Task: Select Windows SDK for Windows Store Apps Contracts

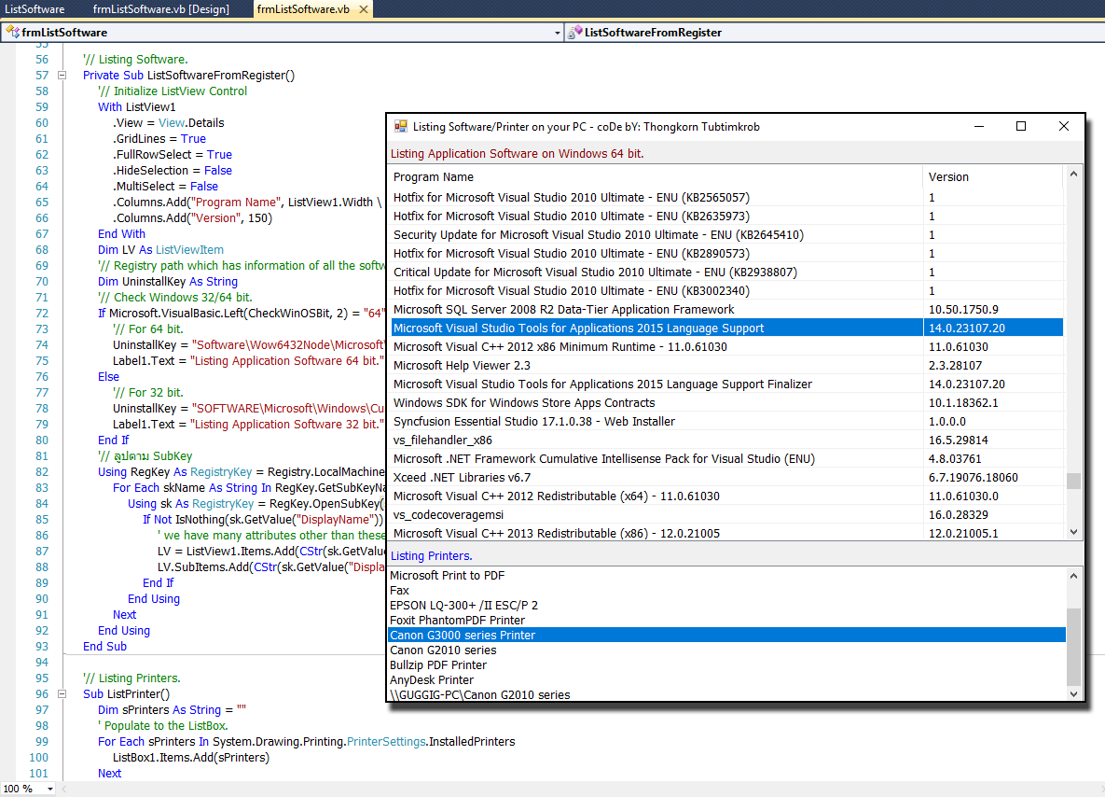Action: tap(726, 403)
